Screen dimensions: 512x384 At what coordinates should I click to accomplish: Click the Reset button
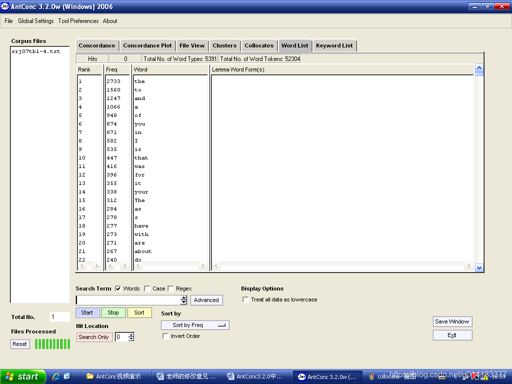click(20, 344)
